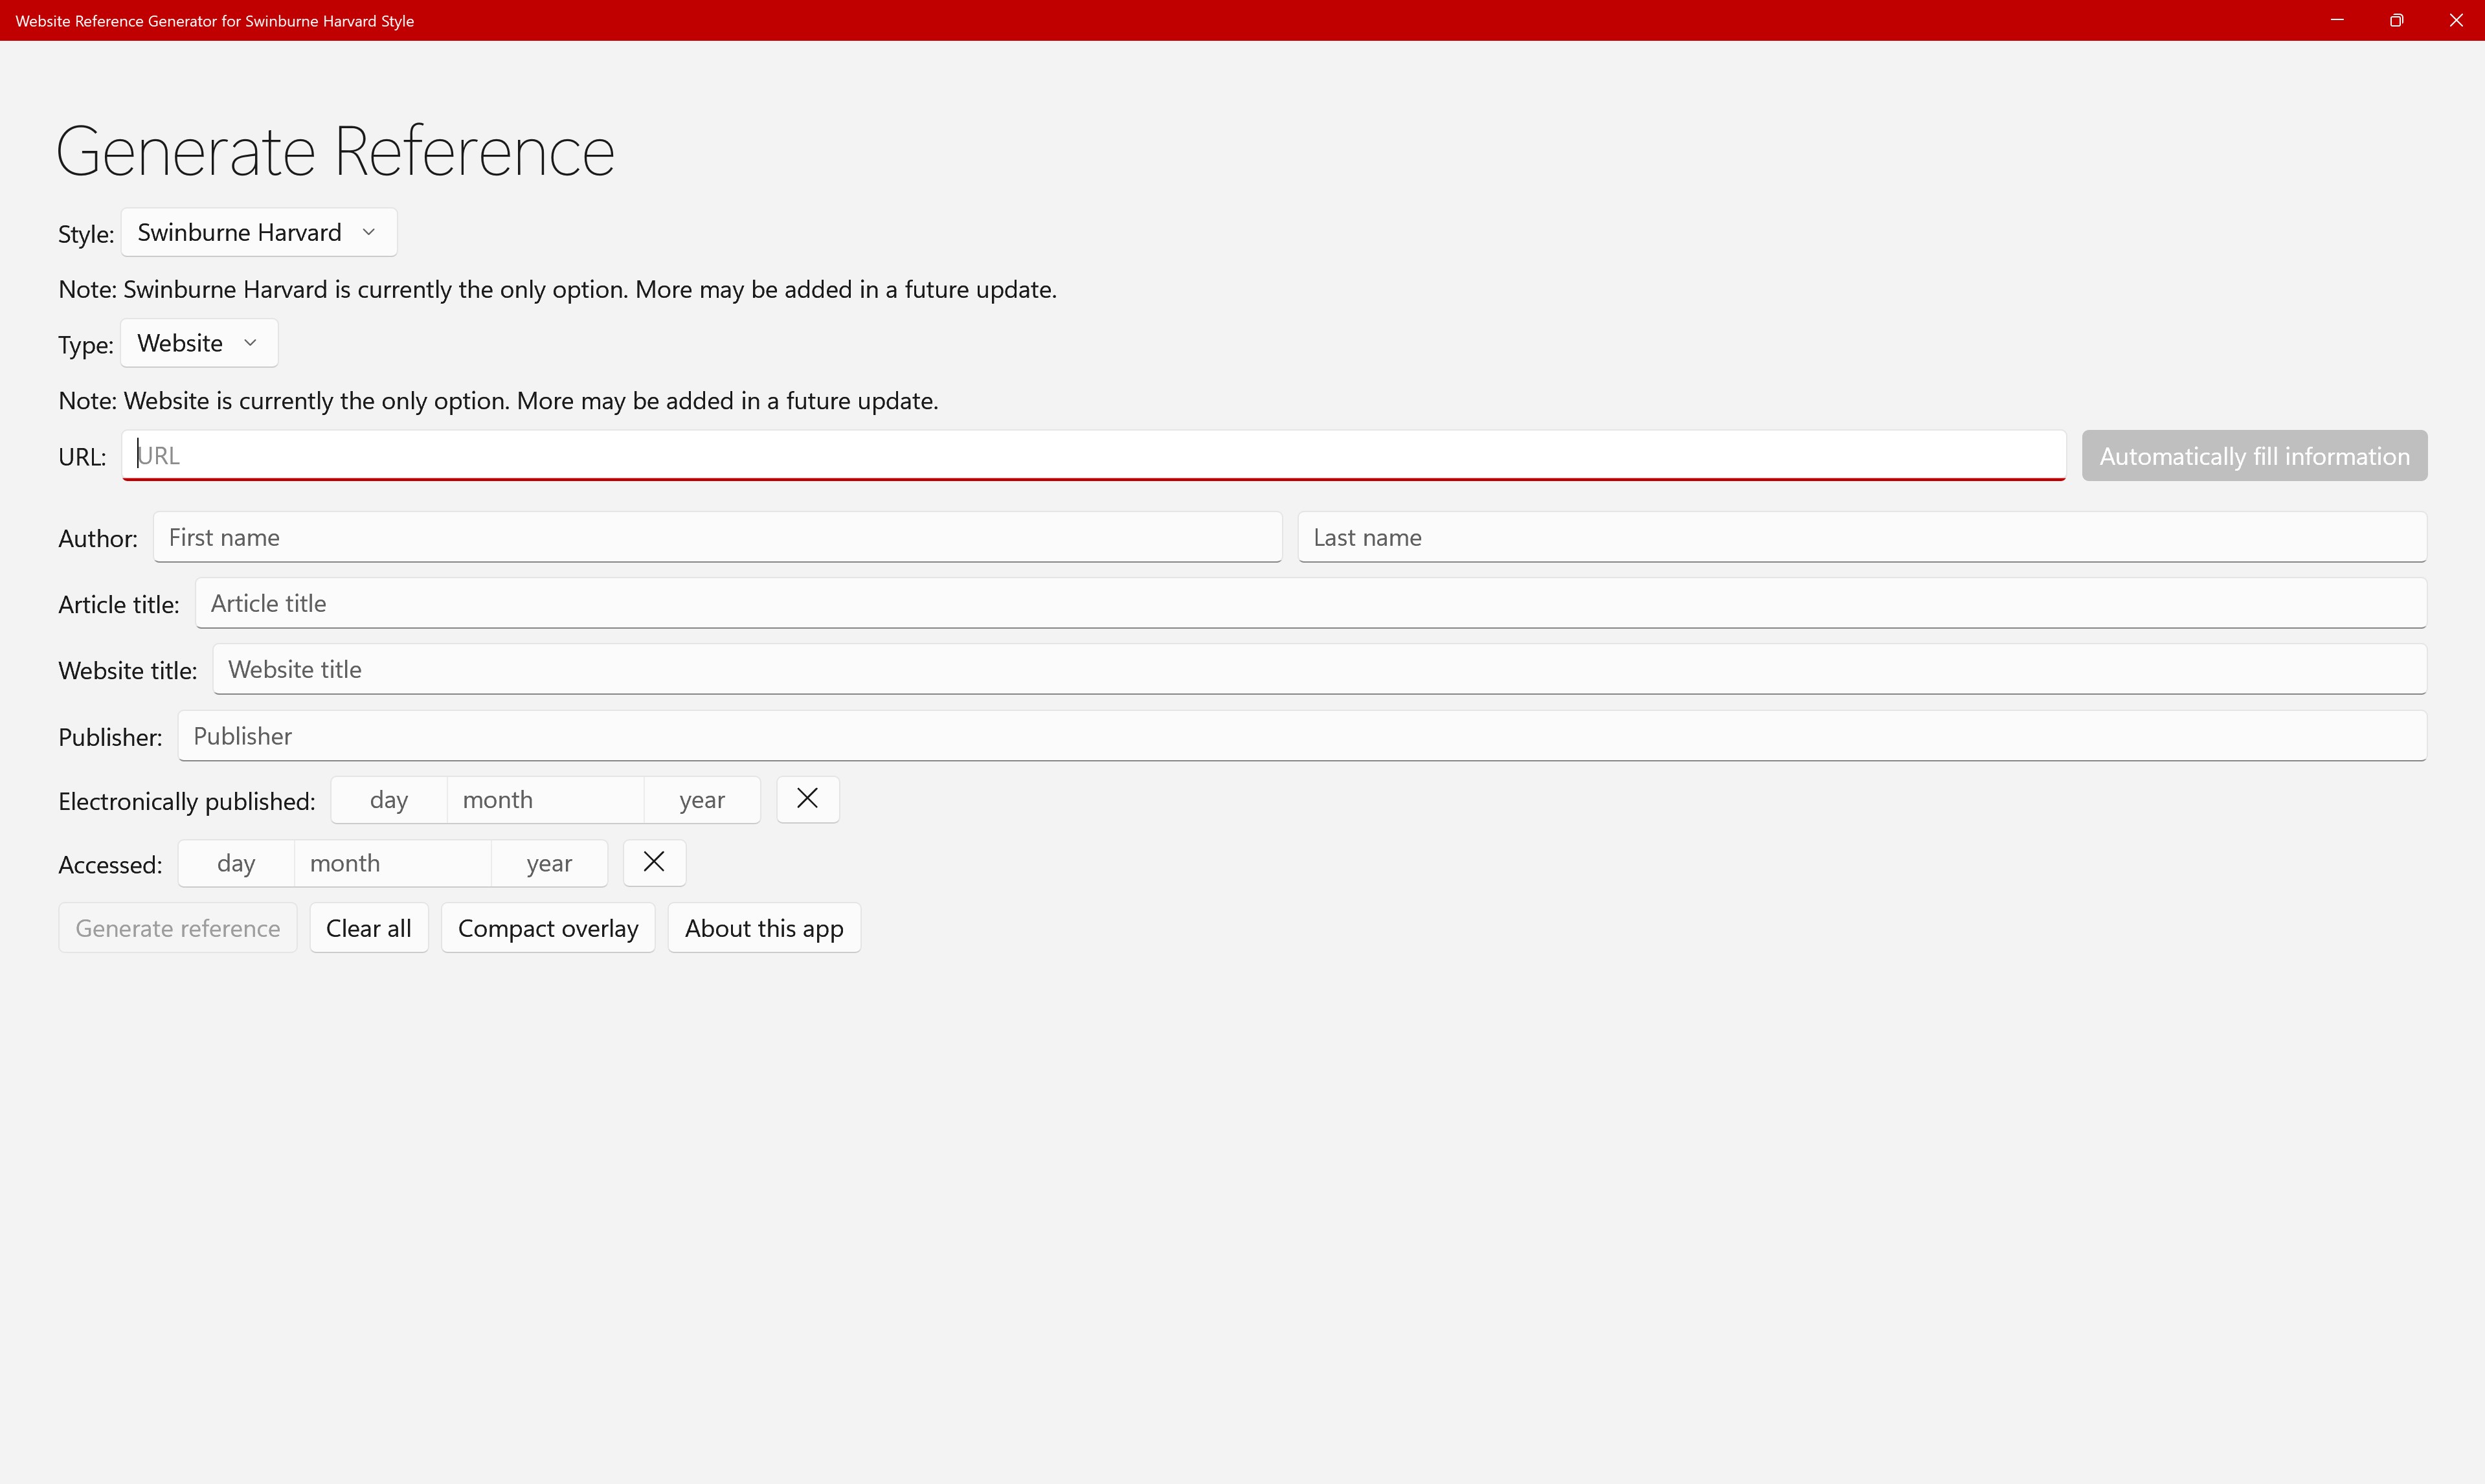
Task: Click Generate reference button
Action: tap(177, 927)
